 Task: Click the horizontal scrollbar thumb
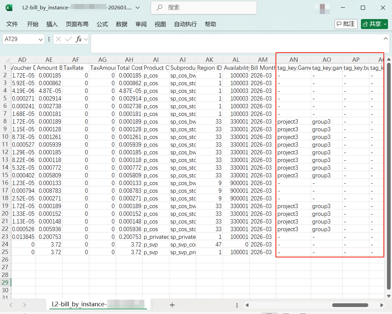(350, 305)
